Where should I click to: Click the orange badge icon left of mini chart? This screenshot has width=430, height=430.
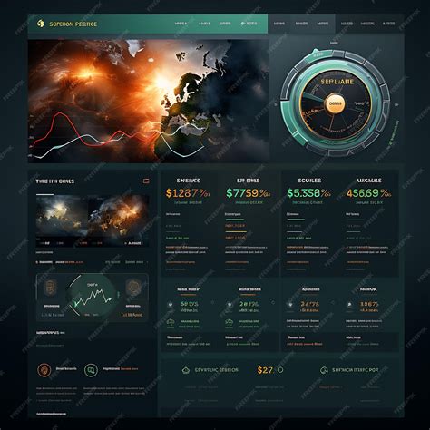(50, 288)
